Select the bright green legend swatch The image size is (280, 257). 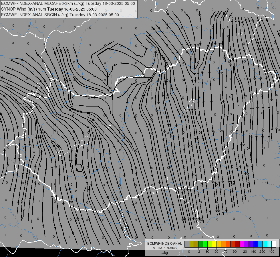coord(205,244)
